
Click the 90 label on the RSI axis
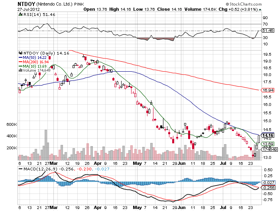click(x=265, y=18)
